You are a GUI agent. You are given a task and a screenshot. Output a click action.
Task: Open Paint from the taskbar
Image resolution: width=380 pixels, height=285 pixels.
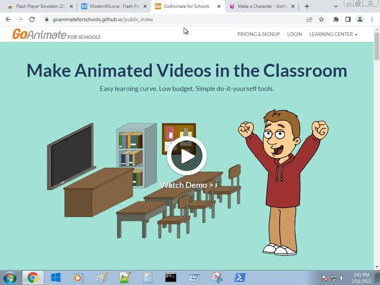[102, 278]
